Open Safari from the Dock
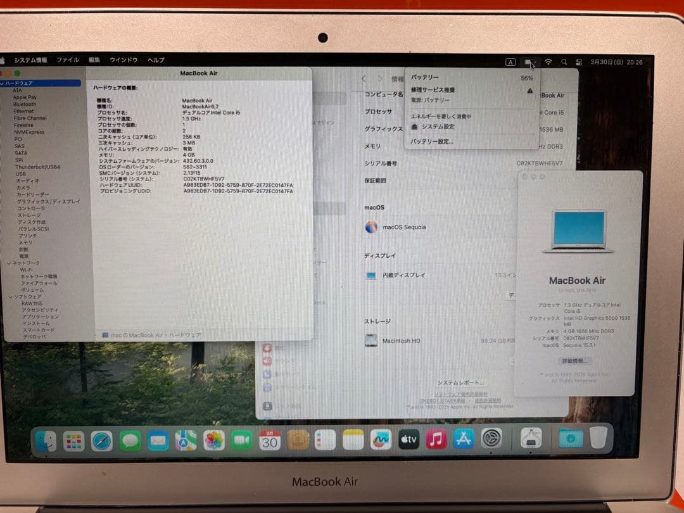This screenshot has width=684, height=513. pos(103,440)
